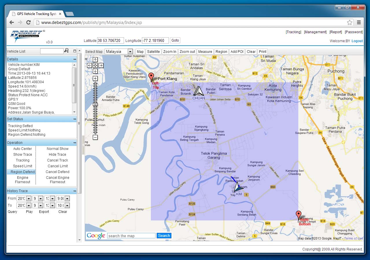Image resolution: width=370 pixels, height=260 pixels.
Task: Click the Left-Top red map pin
Action: point(151,77)
